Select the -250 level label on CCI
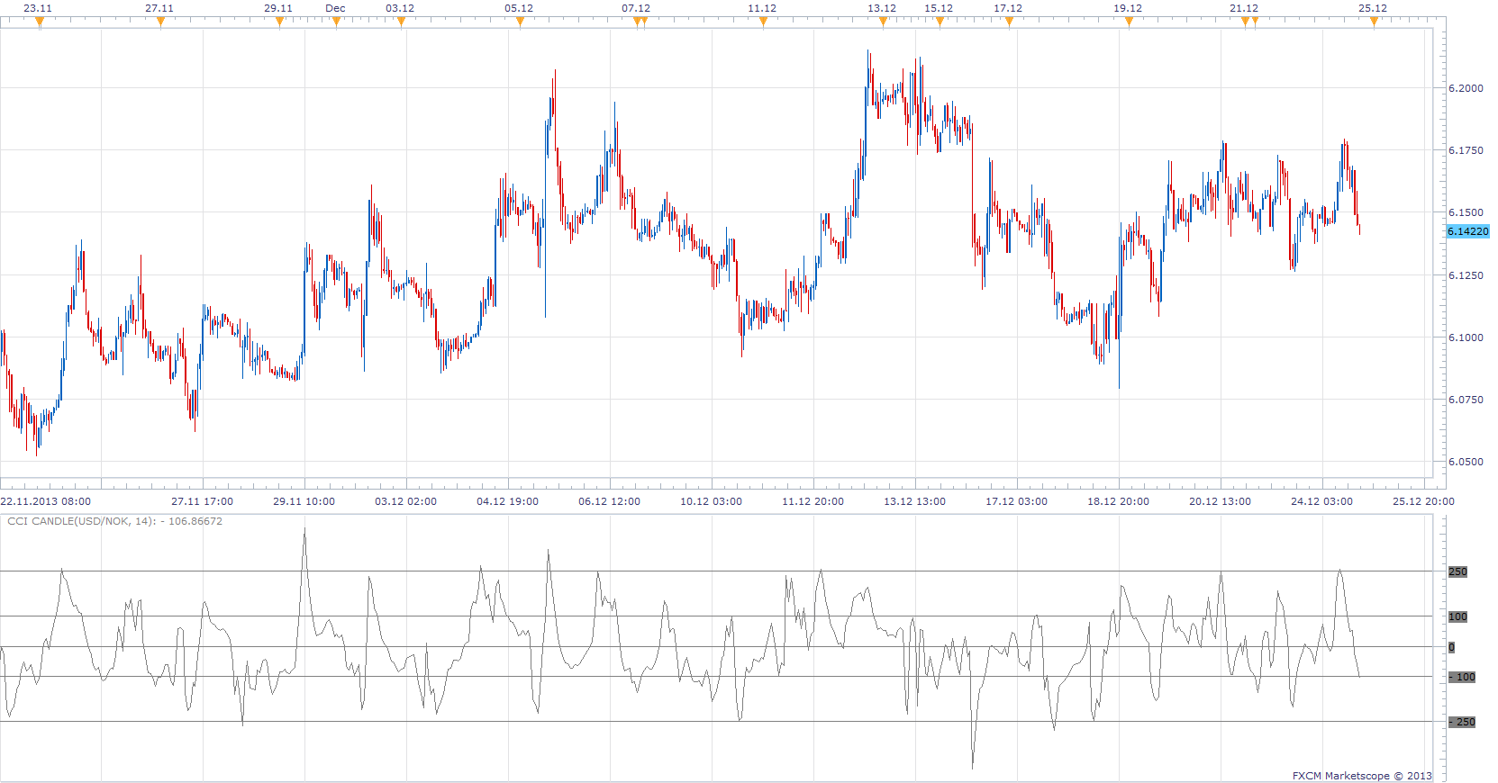This screenshot has height=783, width=1498. [x=1462, y=722]
